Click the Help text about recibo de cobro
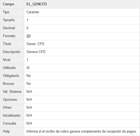Viewport: 140px width, 136px height. coord(82,131)
